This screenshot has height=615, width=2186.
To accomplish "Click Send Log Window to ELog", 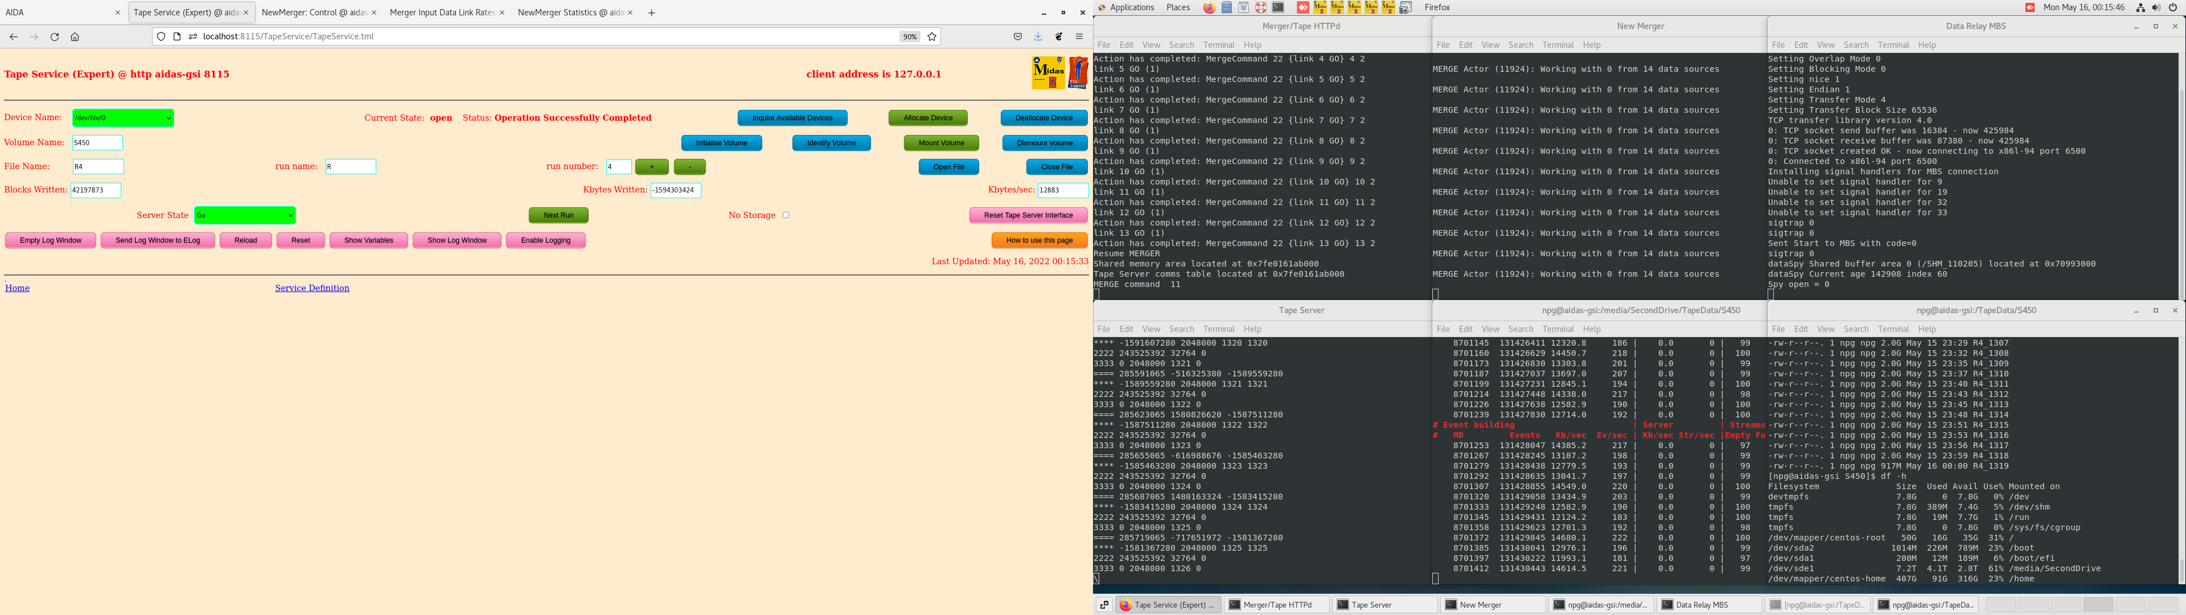I will pos(158,240).
